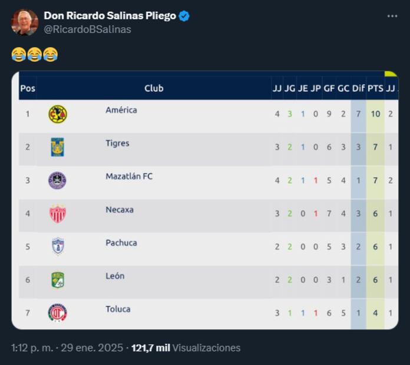The image size is (410, 365).
Task: Click the Pachuca club crest
Action: click(x=57, y=246)
